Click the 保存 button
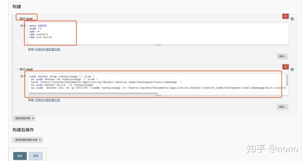 [20, 156]
